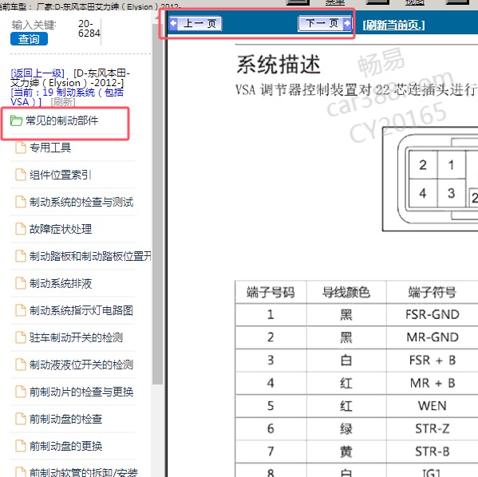
Task: Click the document icon beside 制动系统的检查与测试
Action: click(x=21, y=202)
